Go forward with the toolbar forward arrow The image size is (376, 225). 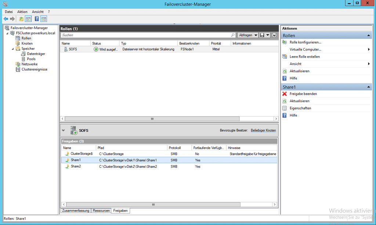12,19
